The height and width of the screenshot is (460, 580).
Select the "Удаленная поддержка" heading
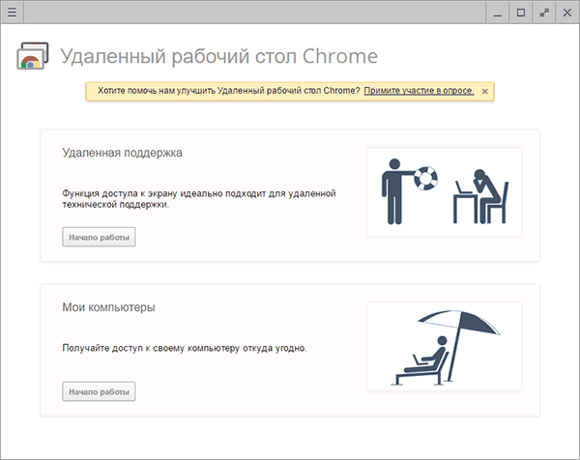[122, 153]
